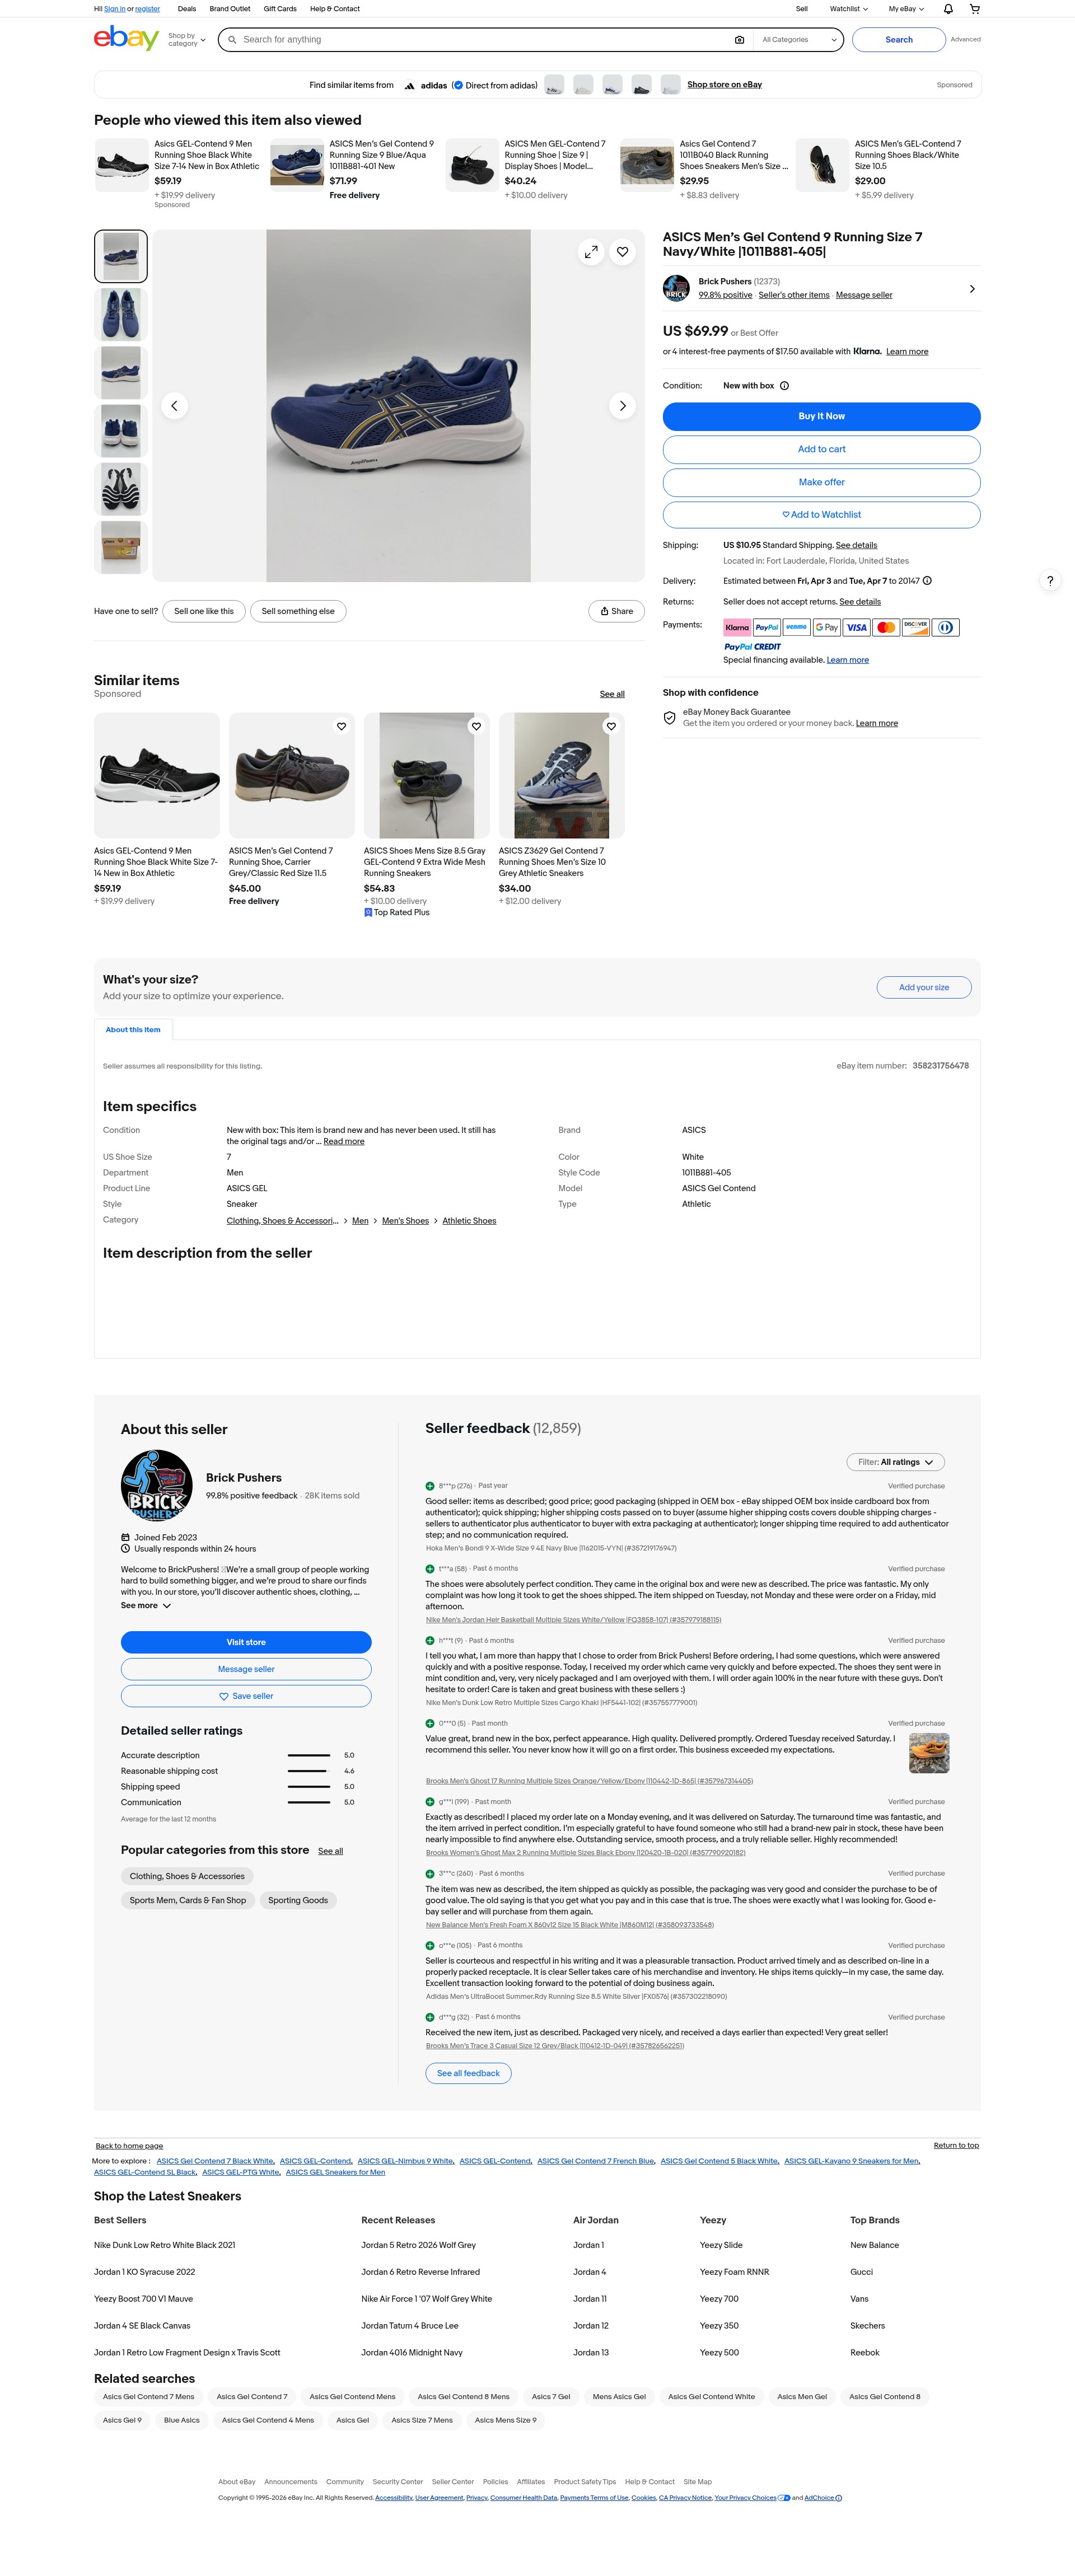The width and height of the screenshot is (1075, 2576).
Task: Expand main image to full view
Action: click(x=591, y=252)
